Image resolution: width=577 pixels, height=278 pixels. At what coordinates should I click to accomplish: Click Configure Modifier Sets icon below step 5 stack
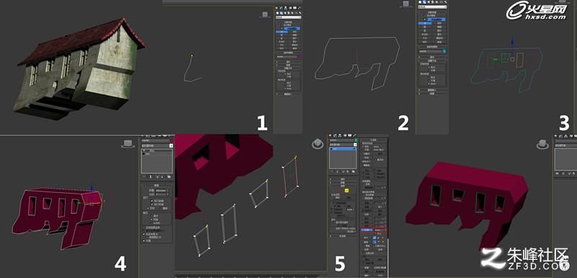click(353, 172)
